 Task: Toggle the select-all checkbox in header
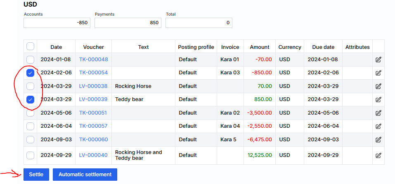pos(30,46)
